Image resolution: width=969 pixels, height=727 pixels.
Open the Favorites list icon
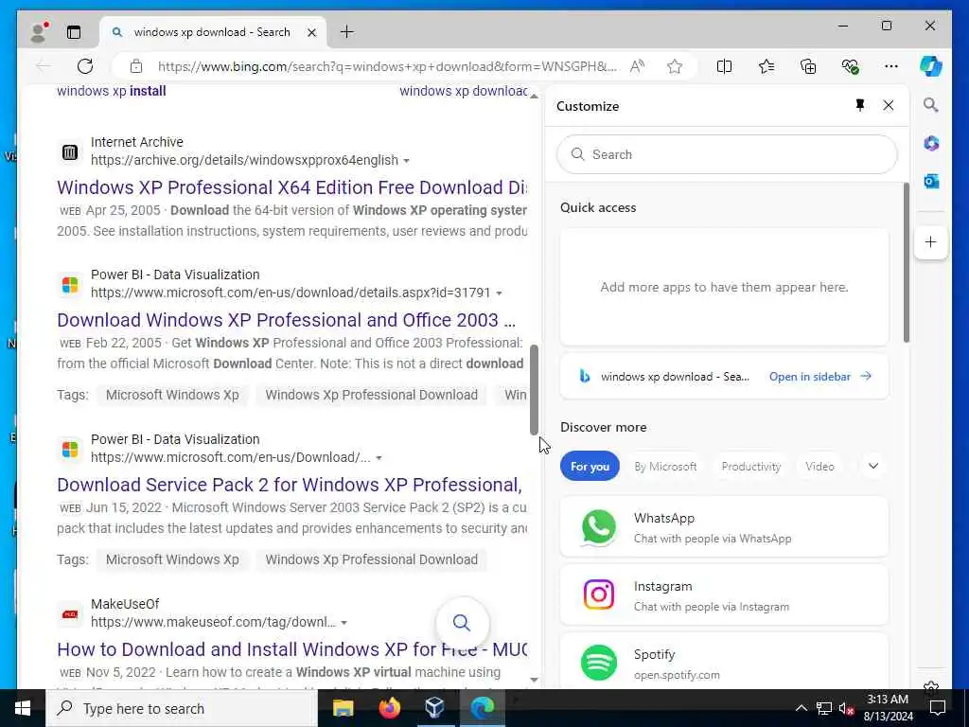coord(766,66)
